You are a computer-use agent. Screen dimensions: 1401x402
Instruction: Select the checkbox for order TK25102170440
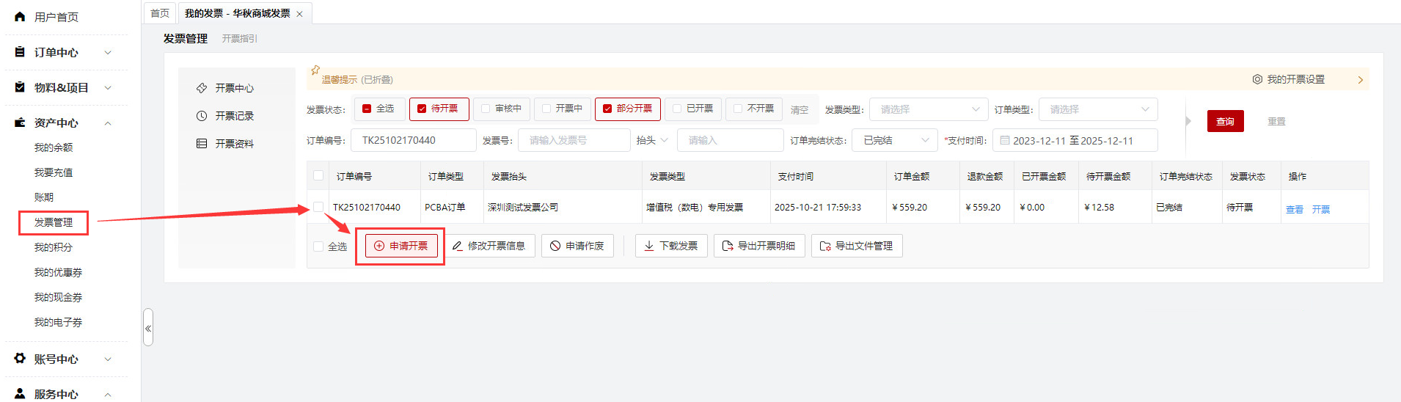pyautogui.click(x=318, y=208)
